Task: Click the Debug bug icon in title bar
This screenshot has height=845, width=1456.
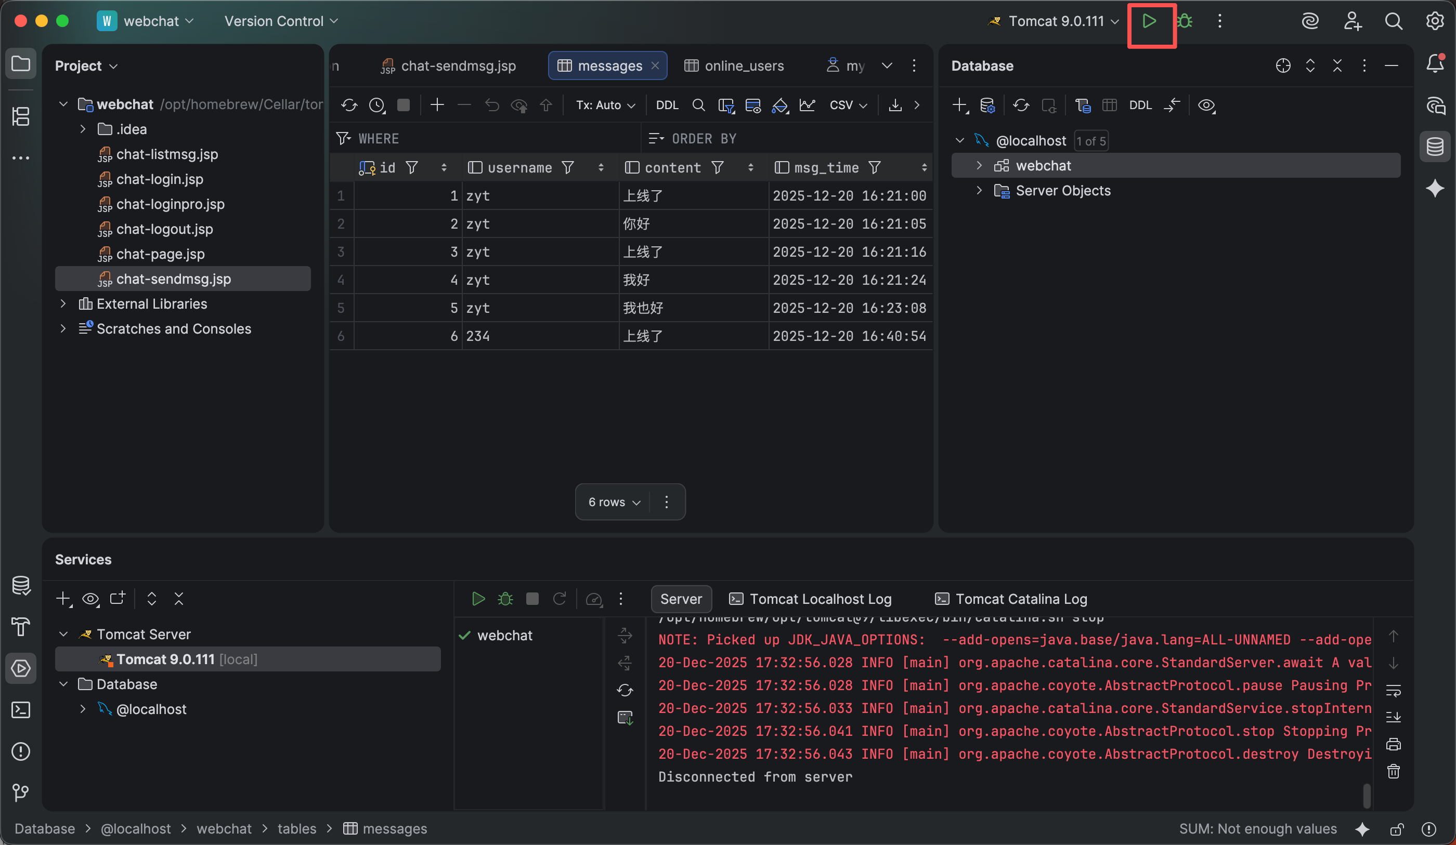Action: (x=1185, y=21)
